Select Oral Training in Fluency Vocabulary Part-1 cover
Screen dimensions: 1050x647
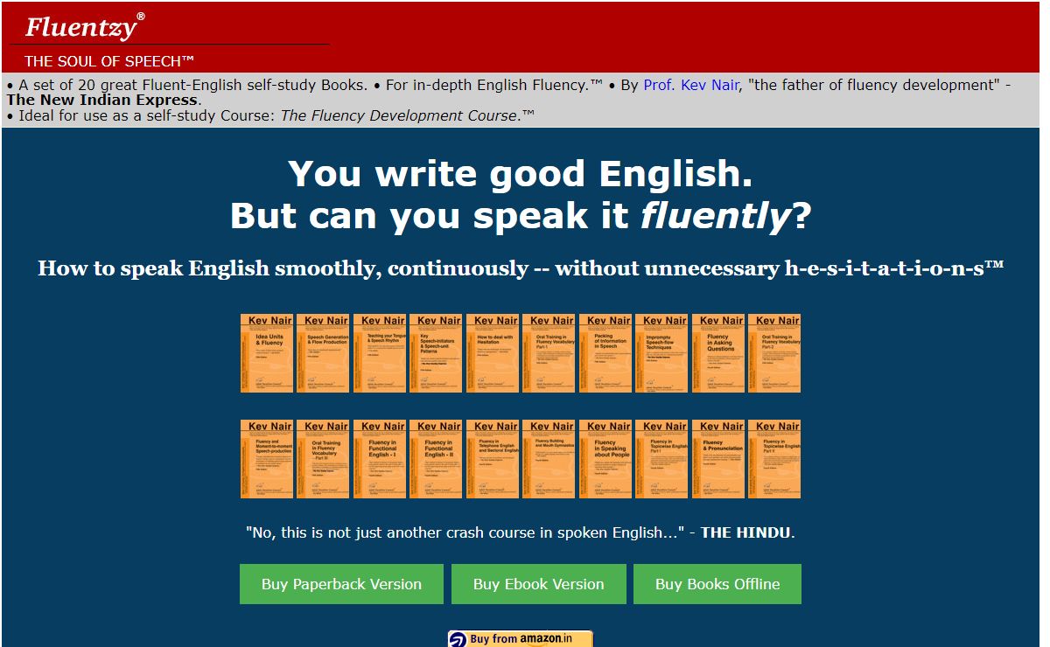pyautogui.click(x=549, y=353)
